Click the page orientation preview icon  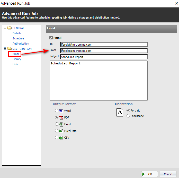(120, 113)
